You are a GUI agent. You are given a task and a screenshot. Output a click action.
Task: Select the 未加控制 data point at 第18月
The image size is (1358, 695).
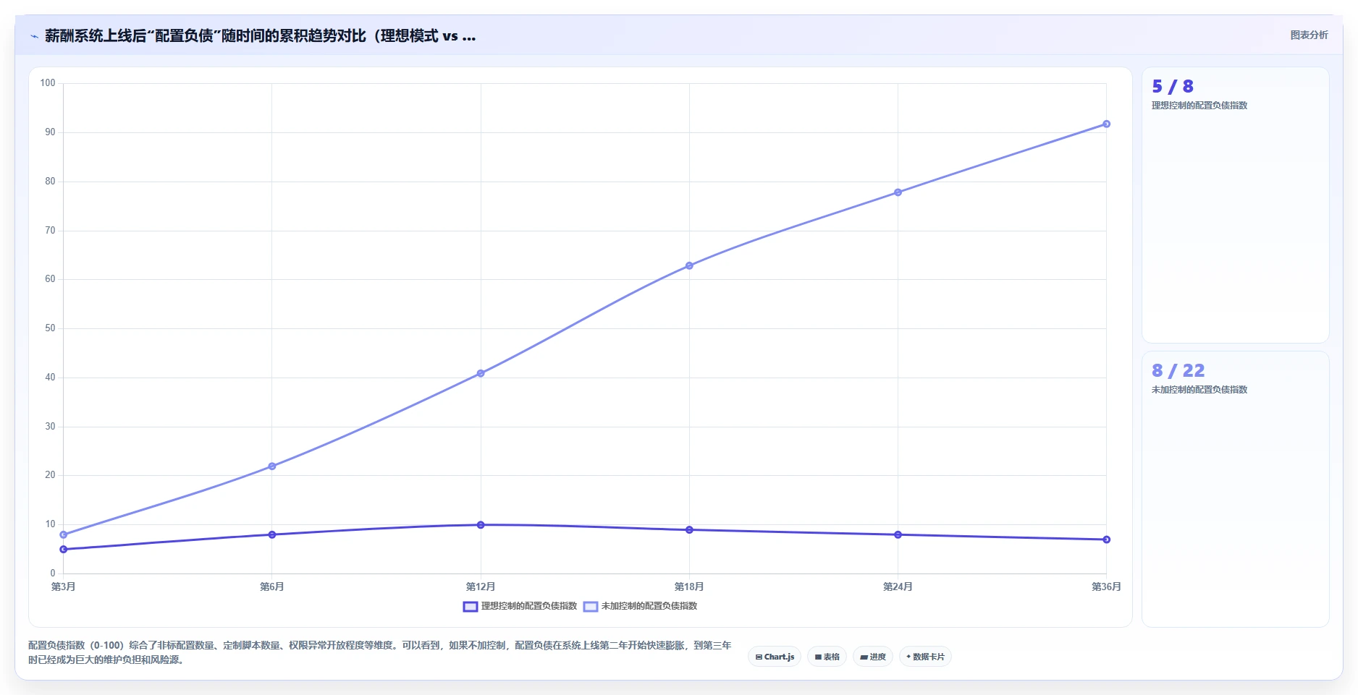coord(689,265)
